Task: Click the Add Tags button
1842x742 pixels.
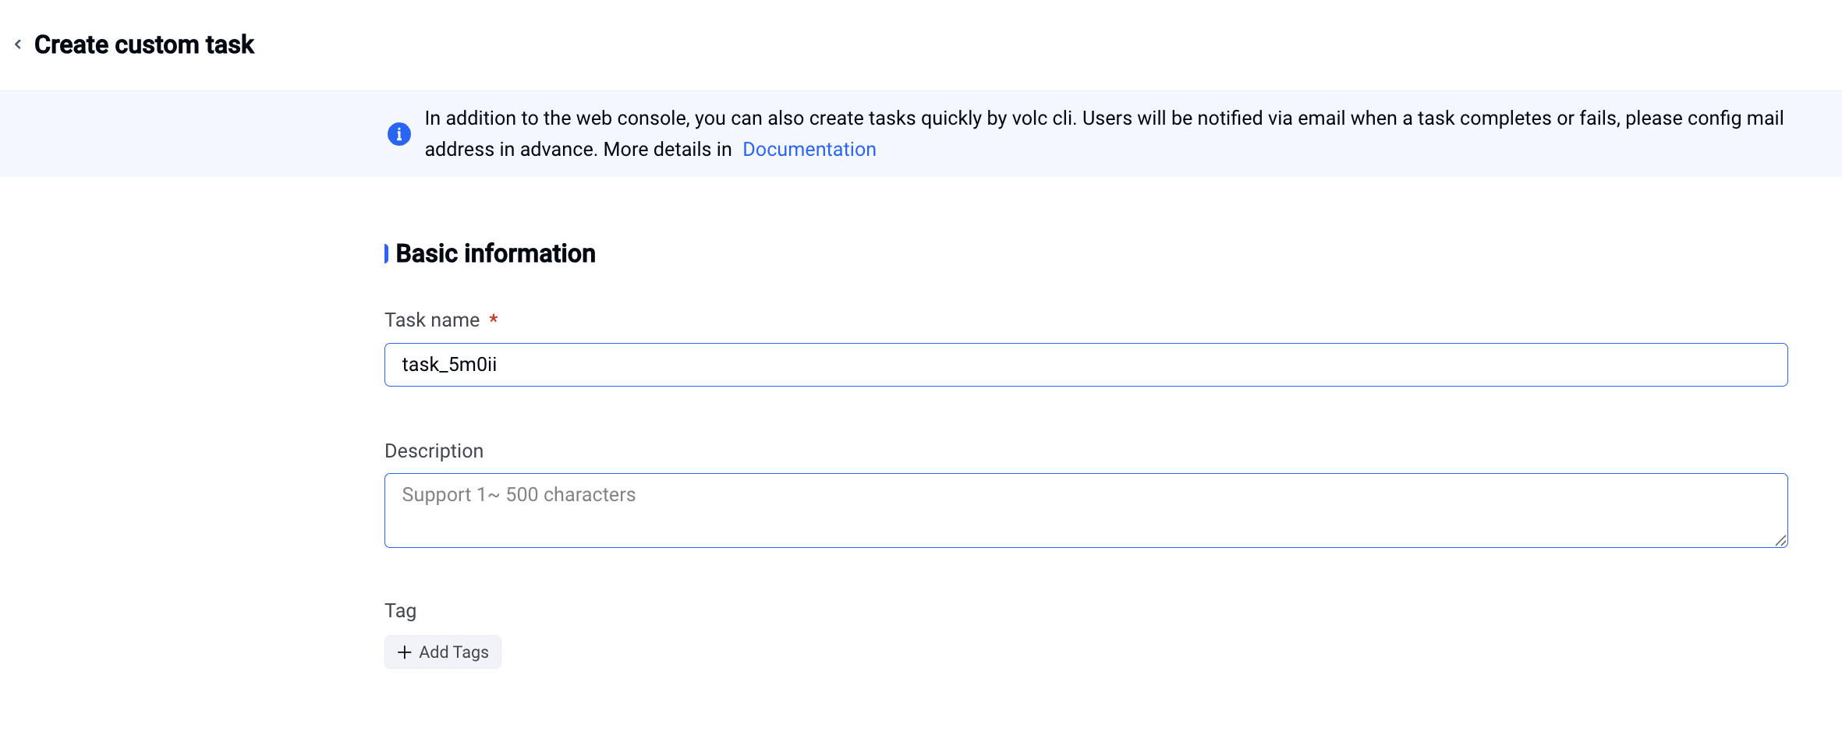Action: 443,652
